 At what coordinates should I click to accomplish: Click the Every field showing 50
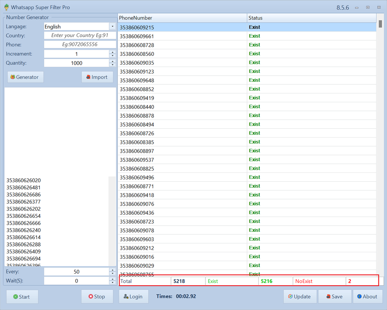[x=76, y=272]
